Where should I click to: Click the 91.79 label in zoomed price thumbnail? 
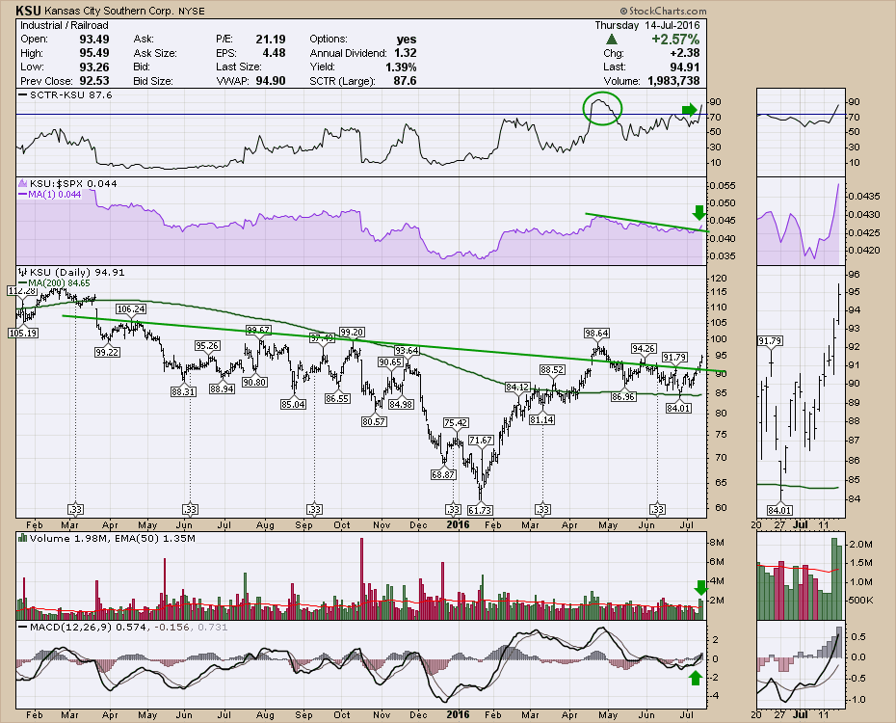coord(768,341)
